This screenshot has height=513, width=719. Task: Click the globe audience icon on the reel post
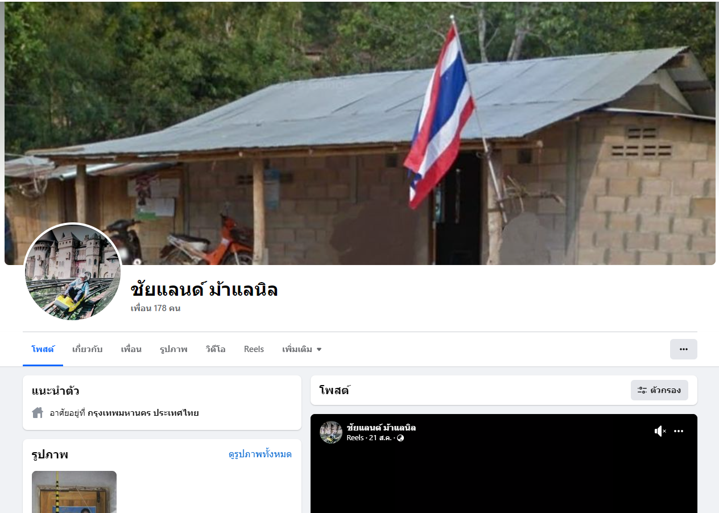(400, 438)
